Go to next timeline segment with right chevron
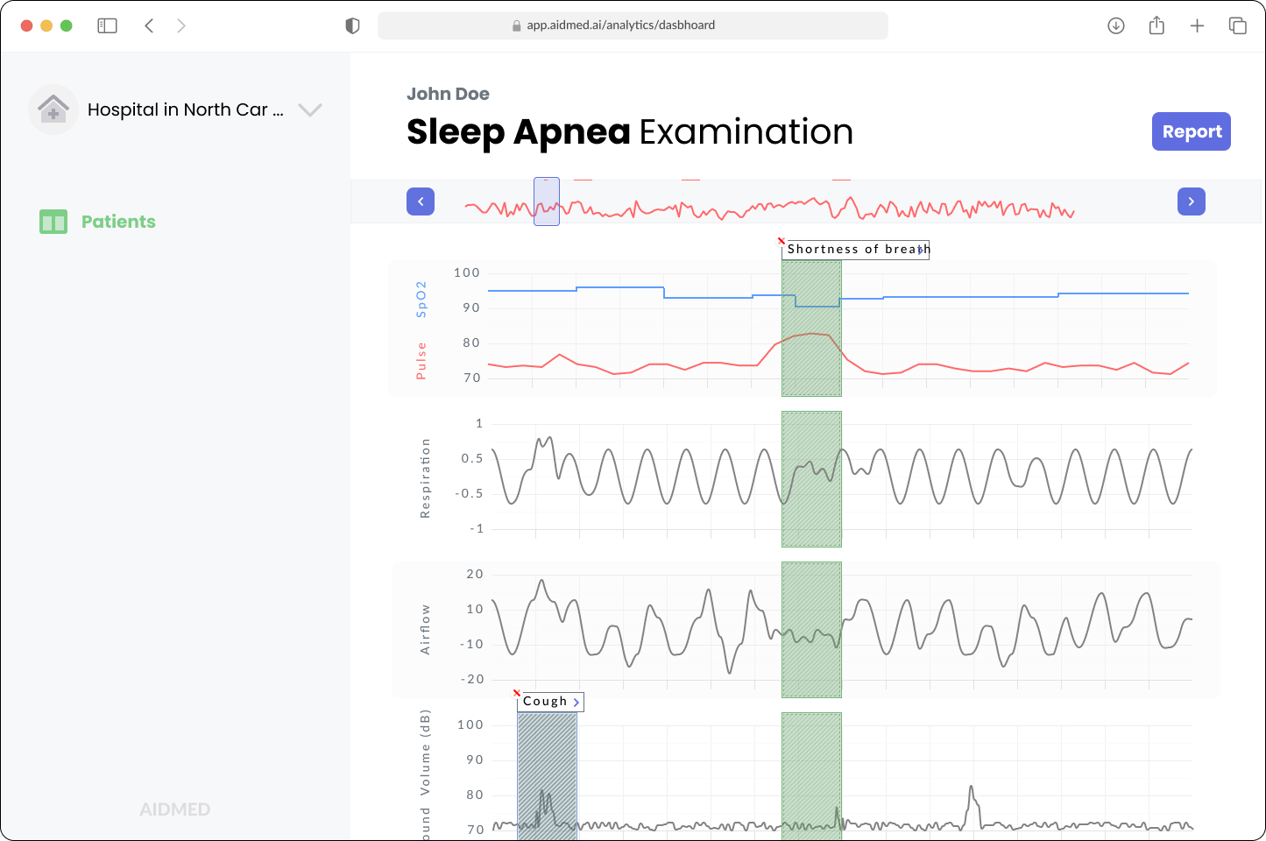Screen dimensions: 1266x841 (x=1191, y=201)
